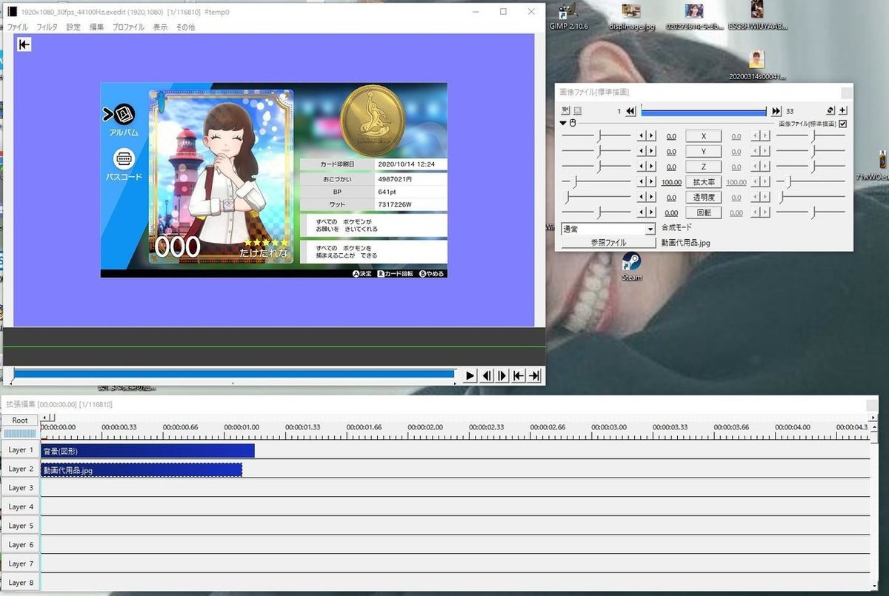Select displmage.jpg desktop file
This screenshot has width=889, height=596.
pyautogui.click(x=632, y=16)
